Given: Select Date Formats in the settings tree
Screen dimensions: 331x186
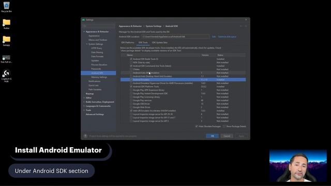Looking at the screenshot, I should [97, 56].
